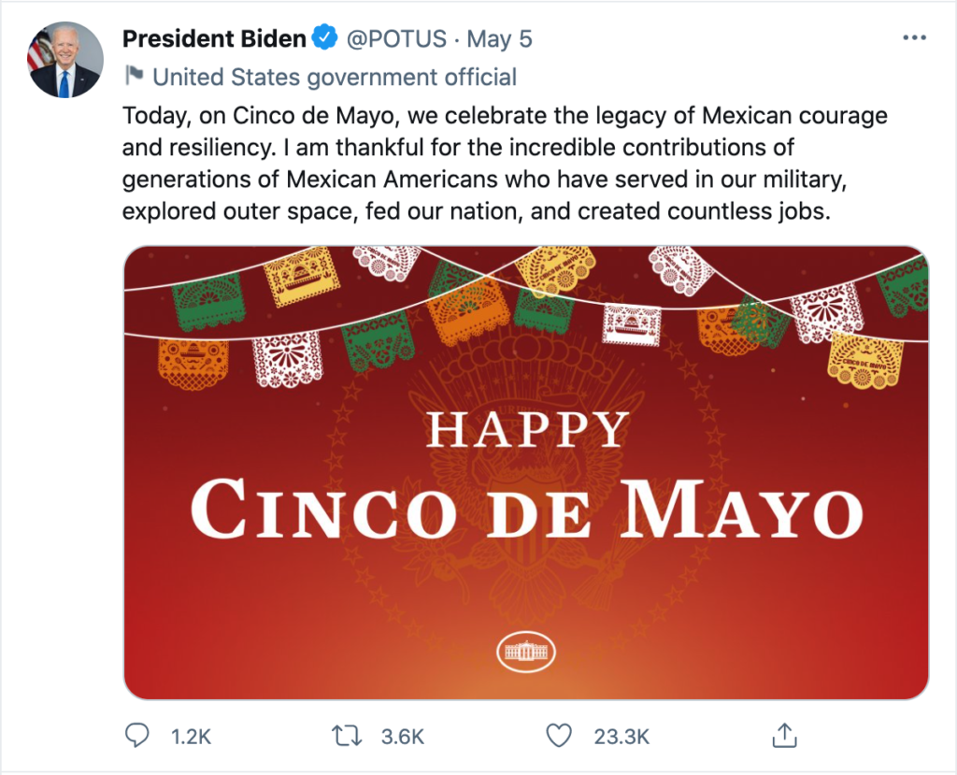Like the tweet with the heart icon
This screenshot has width=957, height=775.
tap(559, 736)
